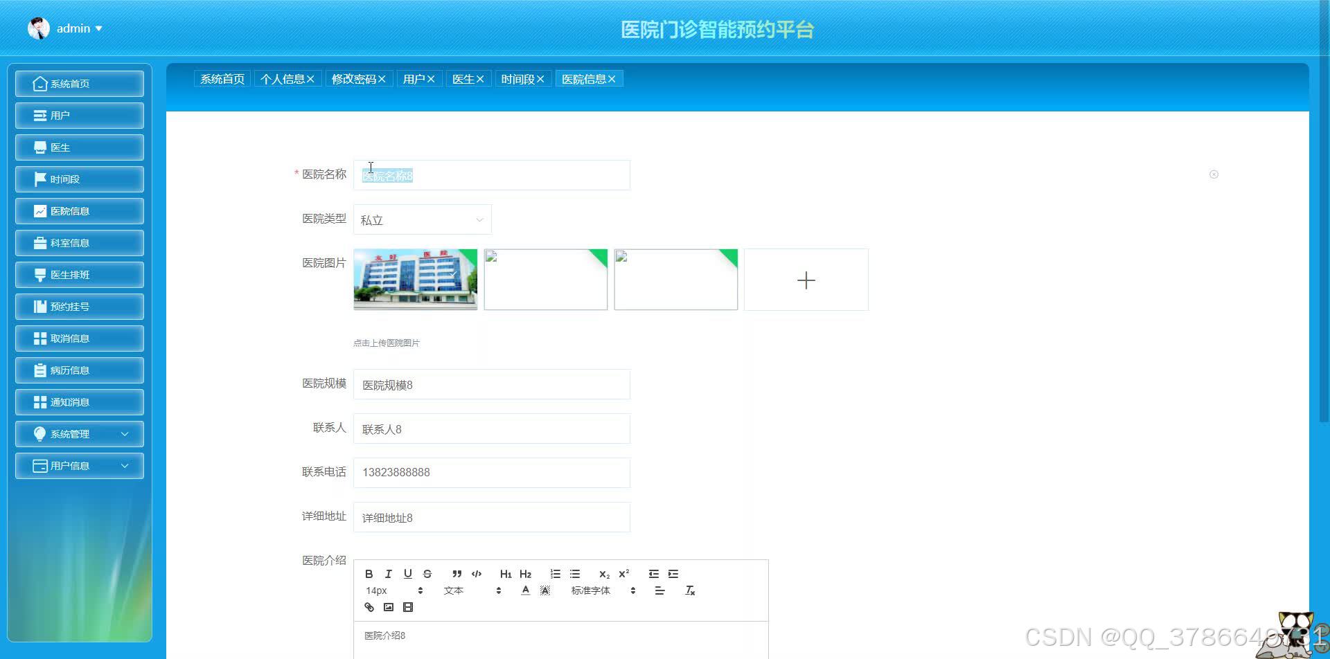Open the text background color picker
The width and height of the screenshot is (1330, 659).
pos(545,590)
